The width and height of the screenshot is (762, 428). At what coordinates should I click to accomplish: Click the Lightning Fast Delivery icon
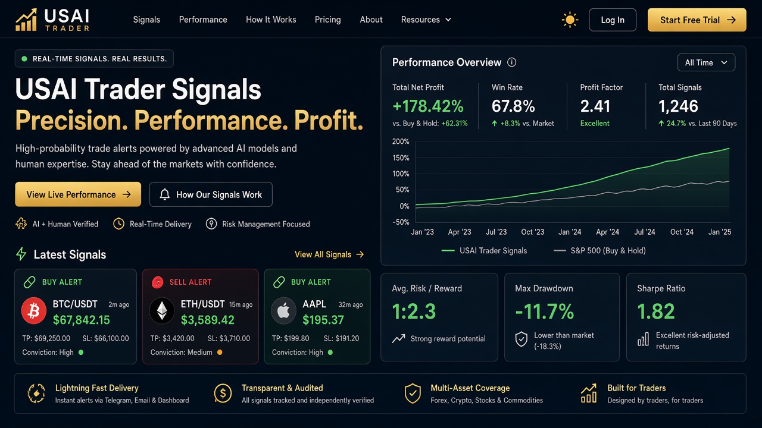click(36, 394)
